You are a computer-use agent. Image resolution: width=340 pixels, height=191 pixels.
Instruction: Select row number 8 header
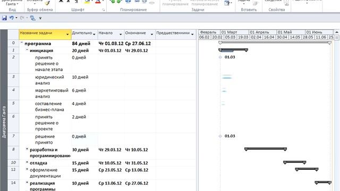click(x=13, y=152)
